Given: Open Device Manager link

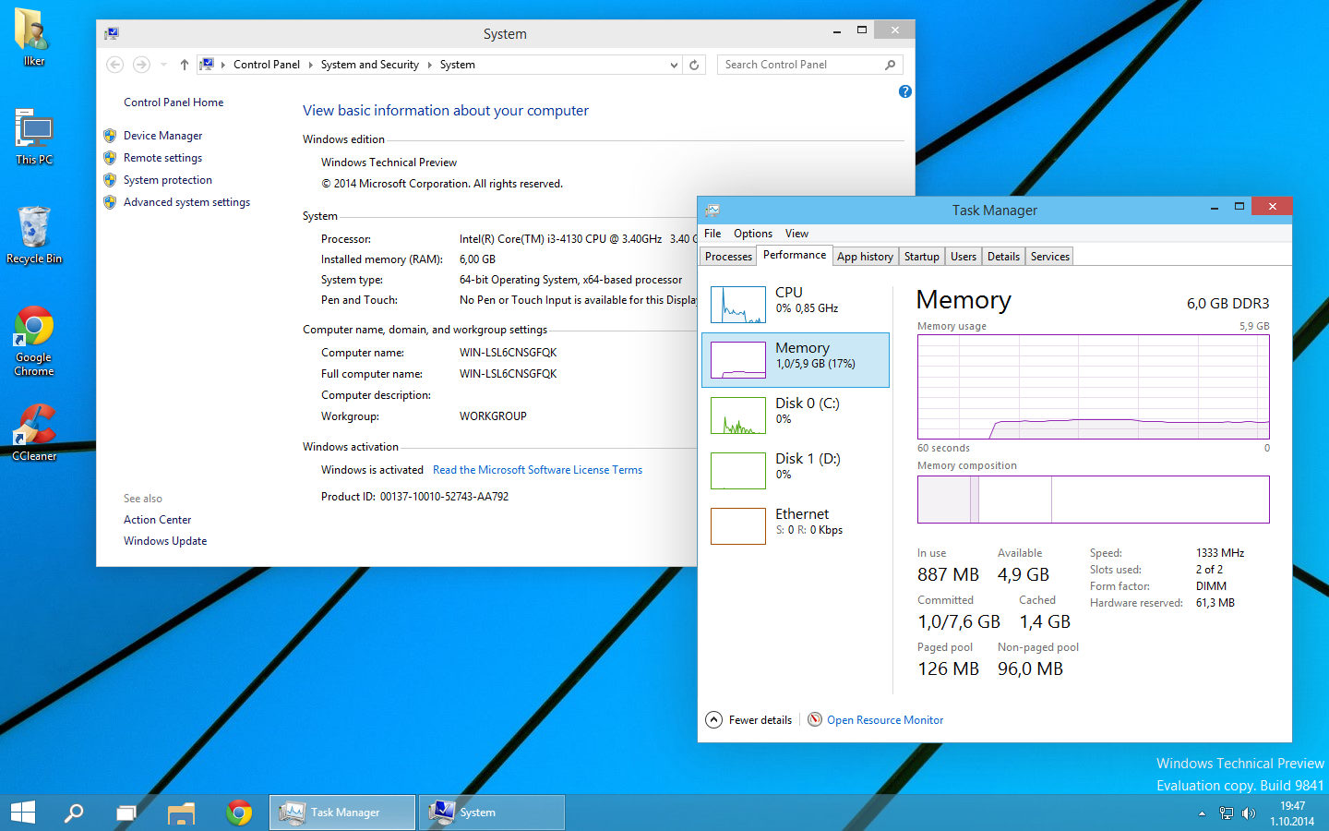Looking at the screenshot, I should [x=162, y=136].
